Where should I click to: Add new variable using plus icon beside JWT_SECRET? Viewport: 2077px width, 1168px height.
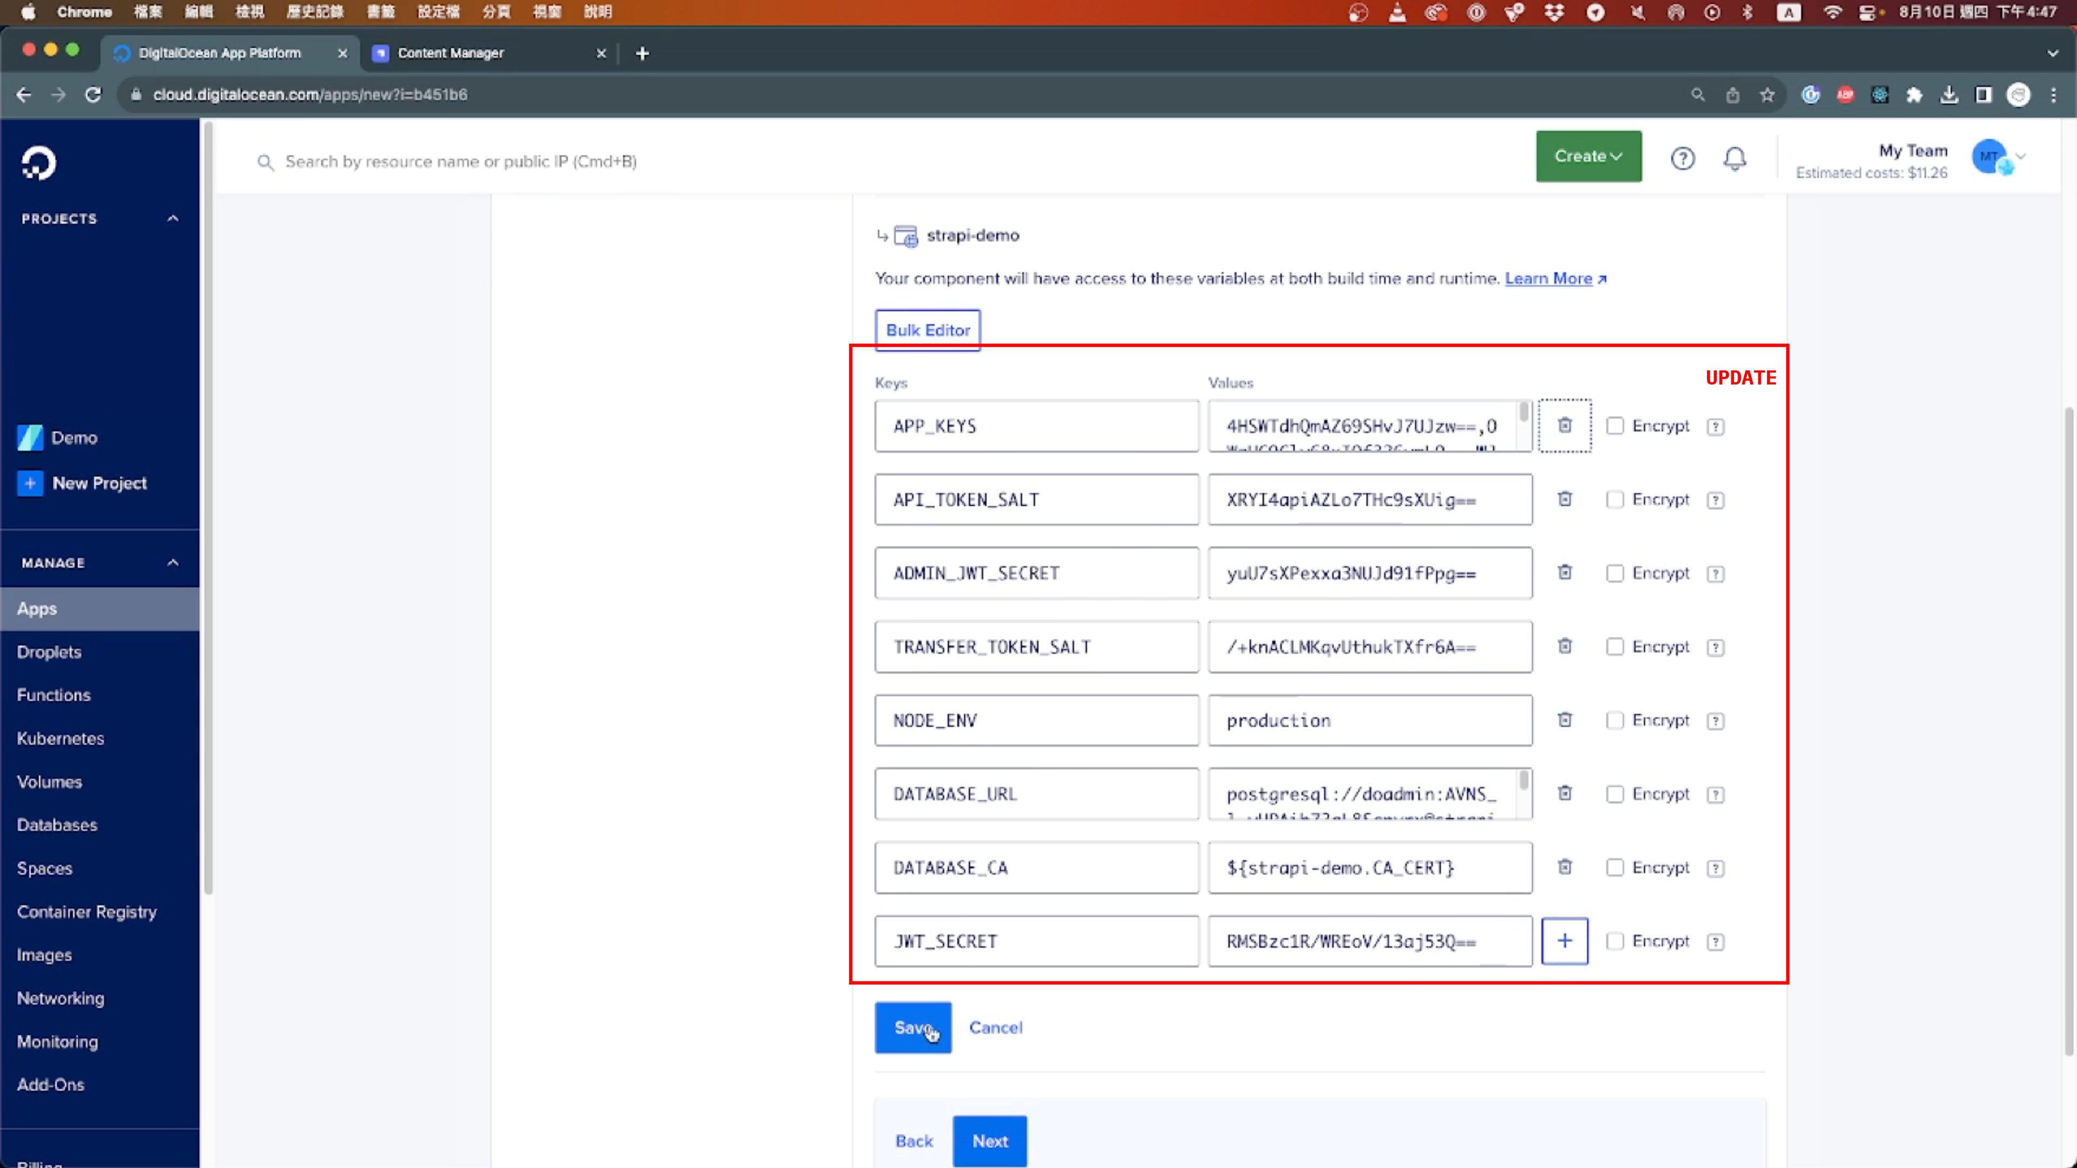[x=1564, y=941]
